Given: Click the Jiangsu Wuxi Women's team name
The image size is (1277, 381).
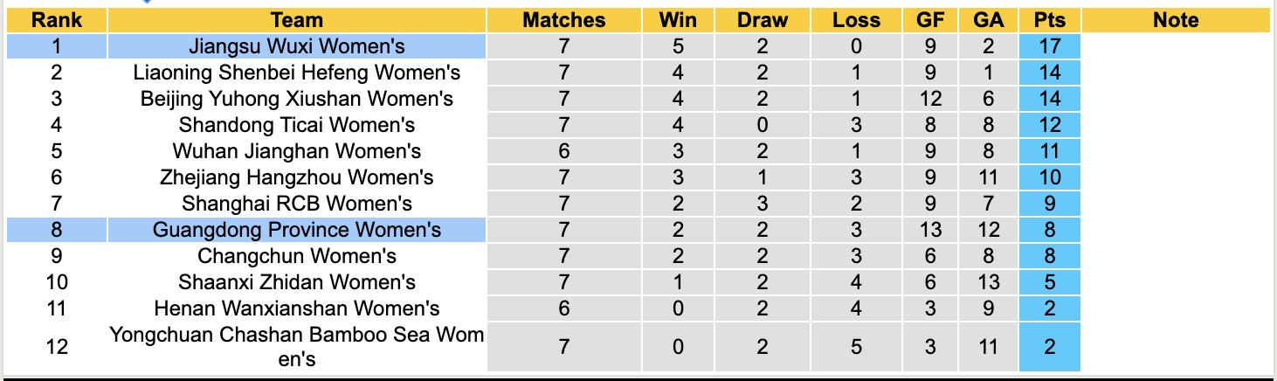Looking at the screenshot, I should click(x=297, y=46).
